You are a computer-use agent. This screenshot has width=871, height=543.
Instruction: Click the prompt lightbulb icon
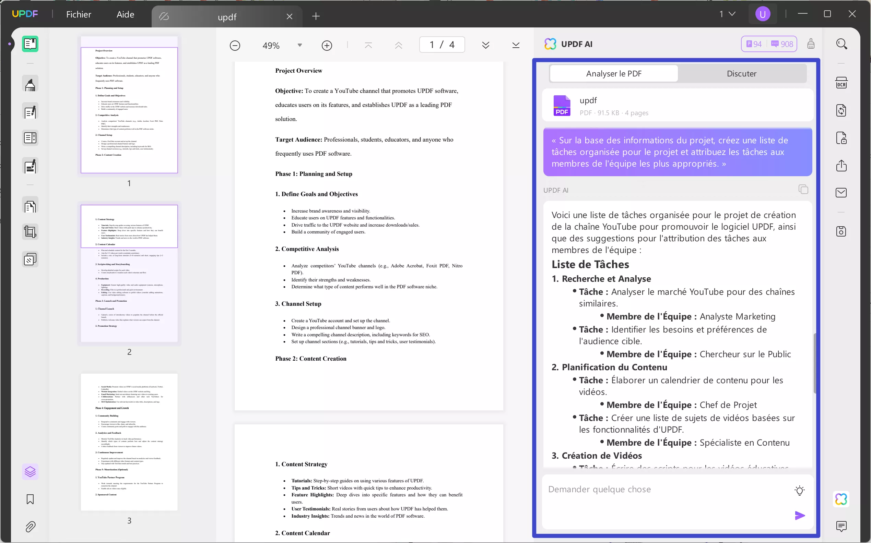(800, 490)
